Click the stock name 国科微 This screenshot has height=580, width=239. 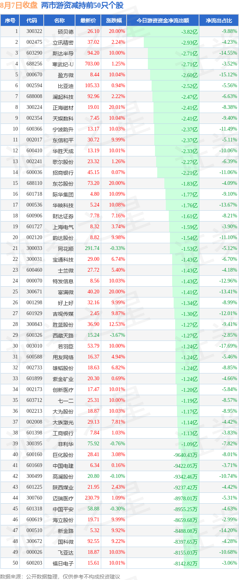pos(66,541)
